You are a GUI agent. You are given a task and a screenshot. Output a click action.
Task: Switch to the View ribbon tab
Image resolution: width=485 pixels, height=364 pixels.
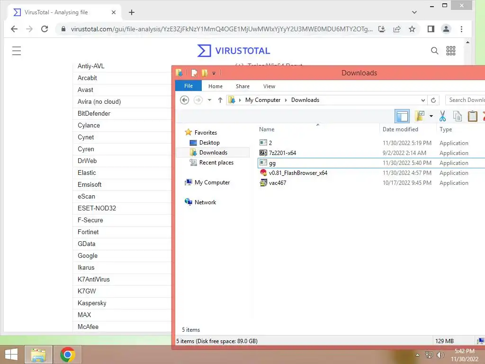(269, 86)
